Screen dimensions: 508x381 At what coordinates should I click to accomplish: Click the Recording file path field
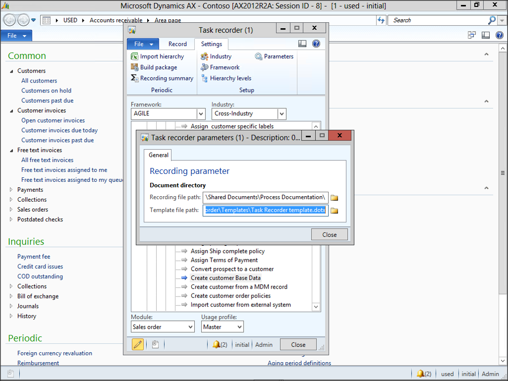265,198
